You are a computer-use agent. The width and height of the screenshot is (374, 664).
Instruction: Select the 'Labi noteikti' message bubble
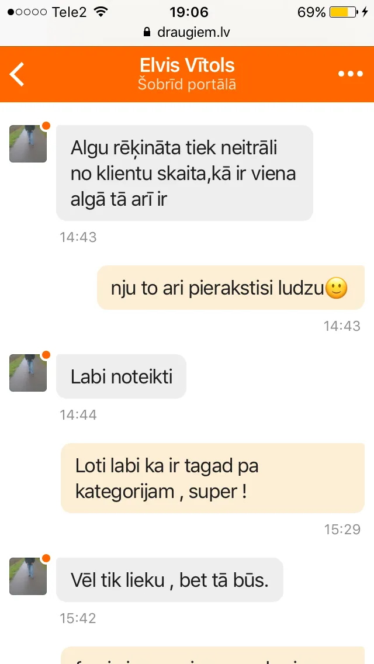(121, 376)
